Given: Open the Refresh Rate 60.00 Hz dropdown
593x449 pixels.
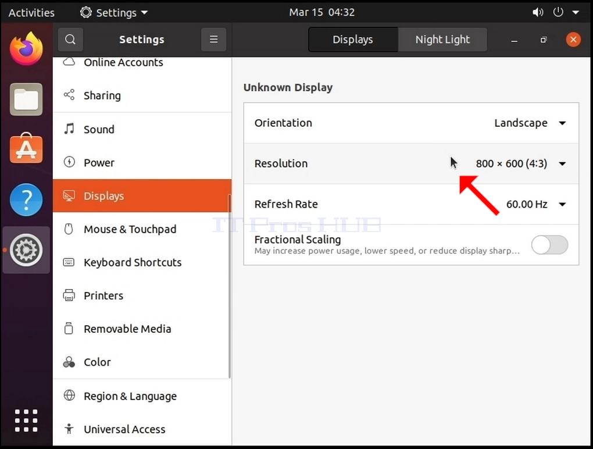Looking at the screenshot, I should coord(536,204).
